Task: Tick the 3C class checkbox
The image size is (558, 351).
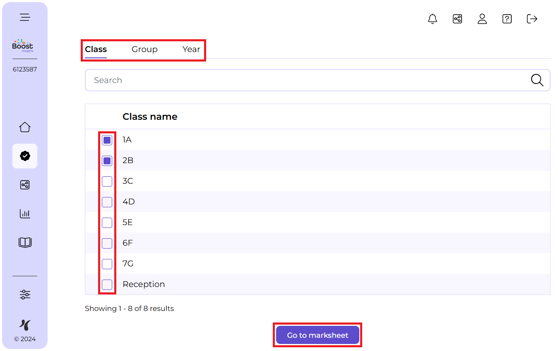Action: click(107, 181)
